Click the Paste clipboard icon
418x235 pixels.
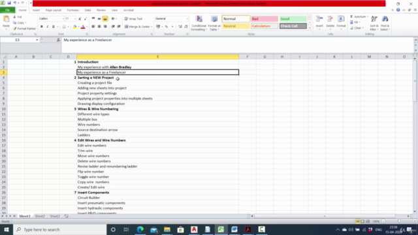coord(6,19)
